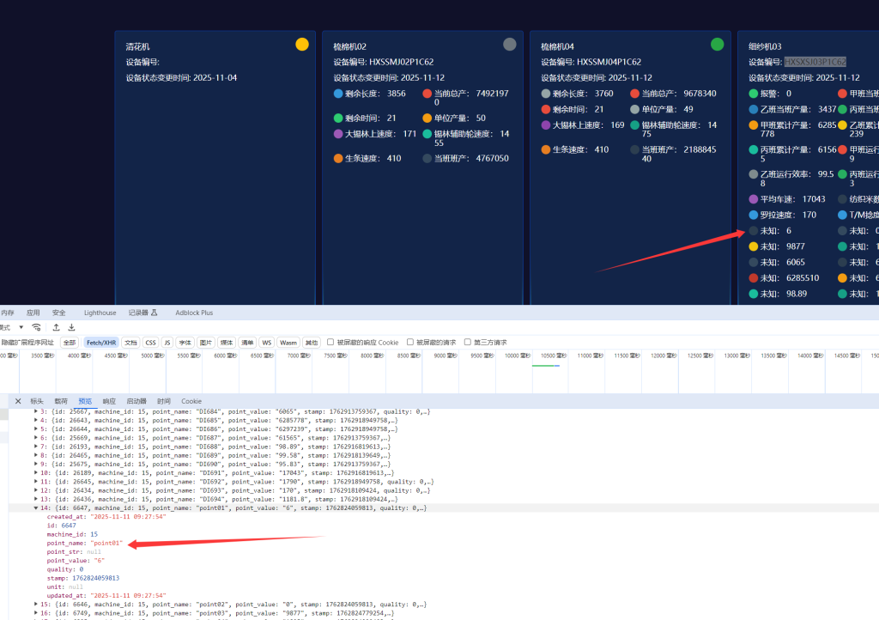879x620 pixels.
Task: Collapse the expanded item 14 point01 row
Action: coord(35,508)
